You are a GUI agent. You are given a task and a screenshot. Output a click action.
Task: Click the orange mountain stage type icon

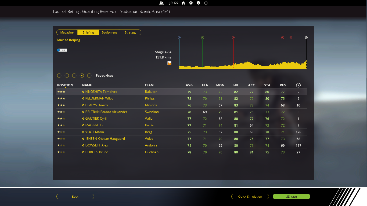coord(169,63)
